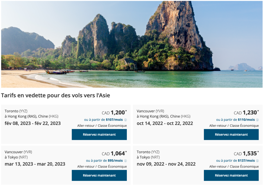The height and width of the screenshot is (185, 264).
Task: Select the mar 13, 2023 - mar 20, 2023 dates
Action: [x=35, y=164]
